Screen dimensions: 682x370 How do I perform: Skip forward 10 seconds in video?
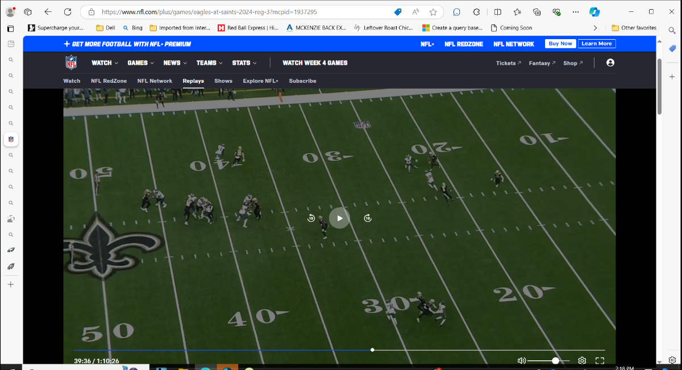(368, 218)
